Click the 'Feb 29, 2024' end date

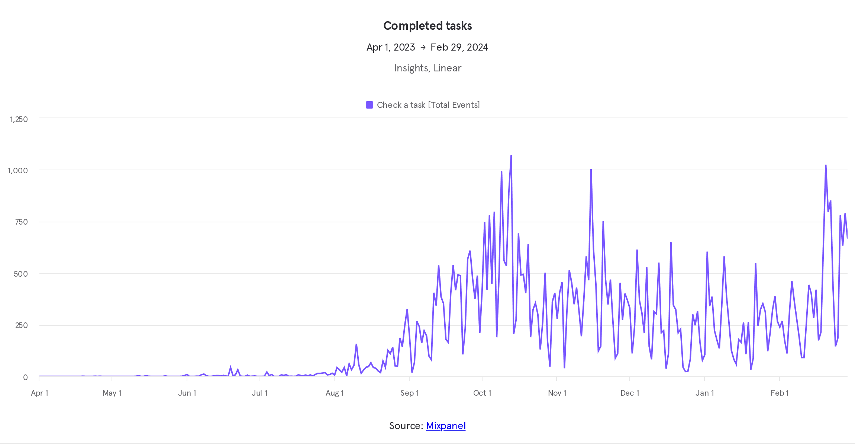459,48
